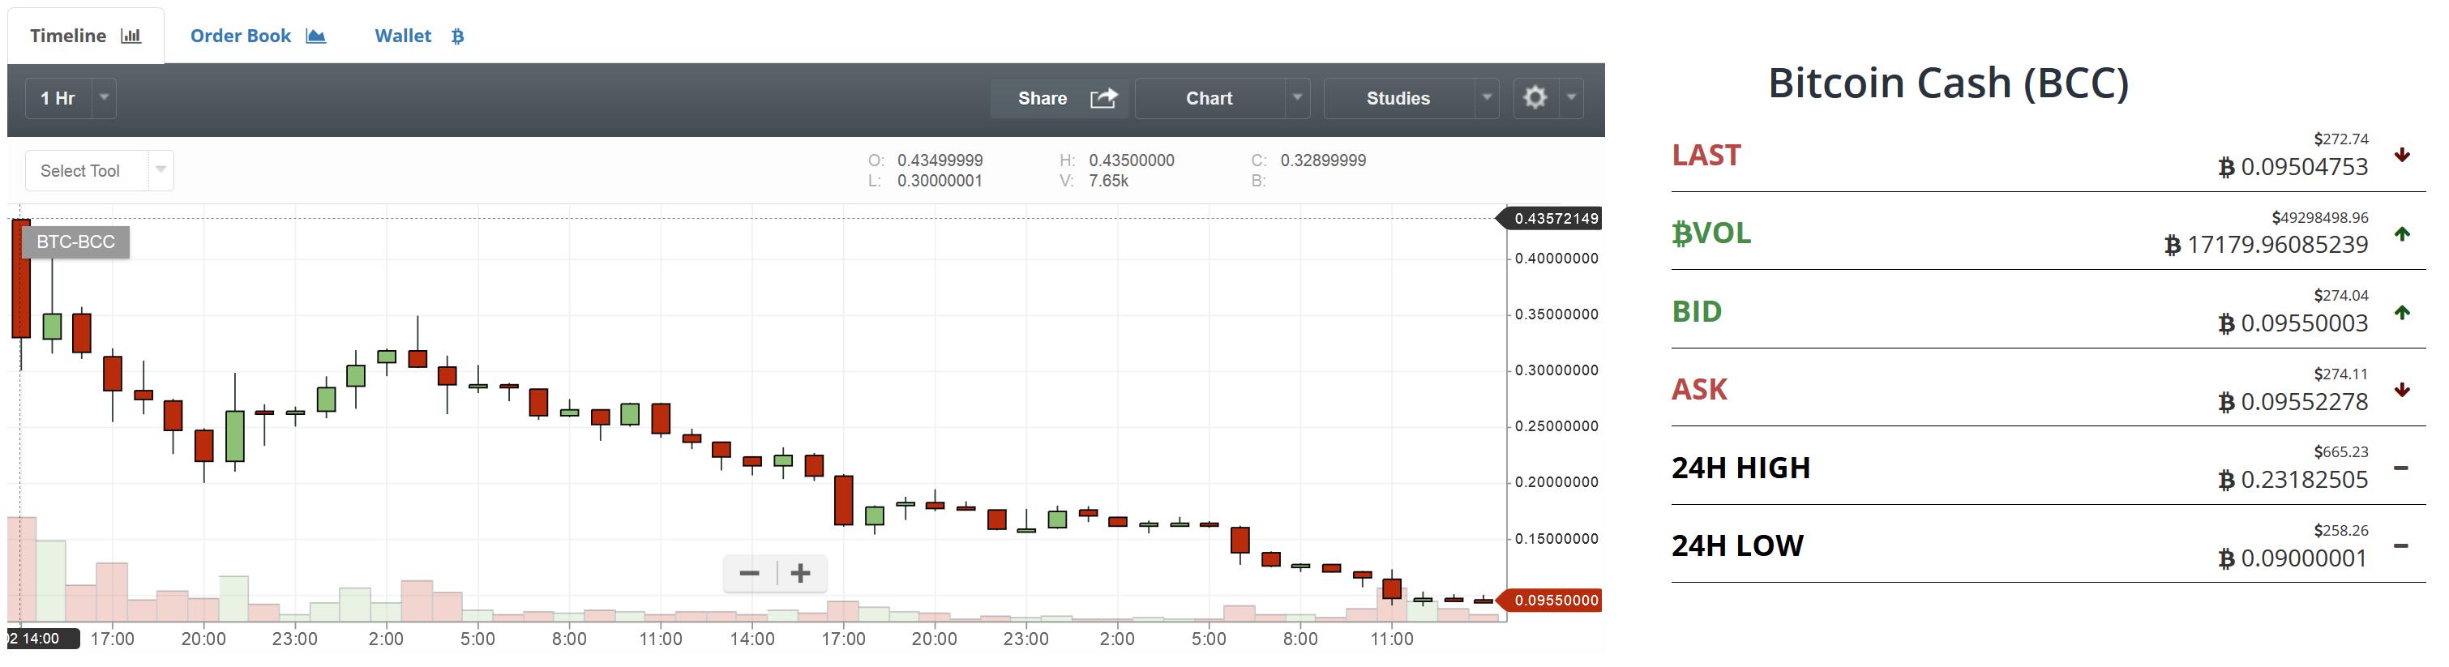Viewport: 2449px width, 667px height.
Task: Click the bid value 0.09550003
Action: click(2305, 323)
